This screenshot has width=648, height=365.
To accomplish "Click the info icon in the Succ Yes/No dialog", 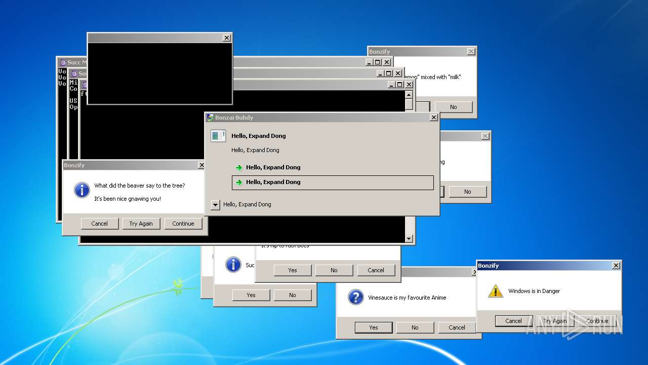I will coord(233,264).
